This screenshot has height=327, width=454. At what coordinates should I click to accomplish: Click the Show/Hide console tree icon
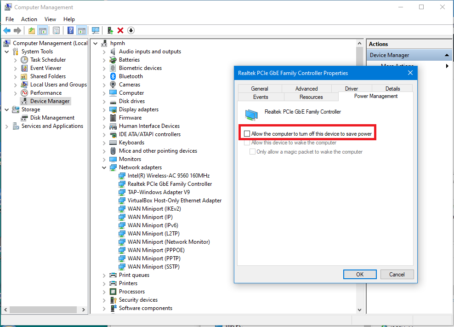point(42,30)
